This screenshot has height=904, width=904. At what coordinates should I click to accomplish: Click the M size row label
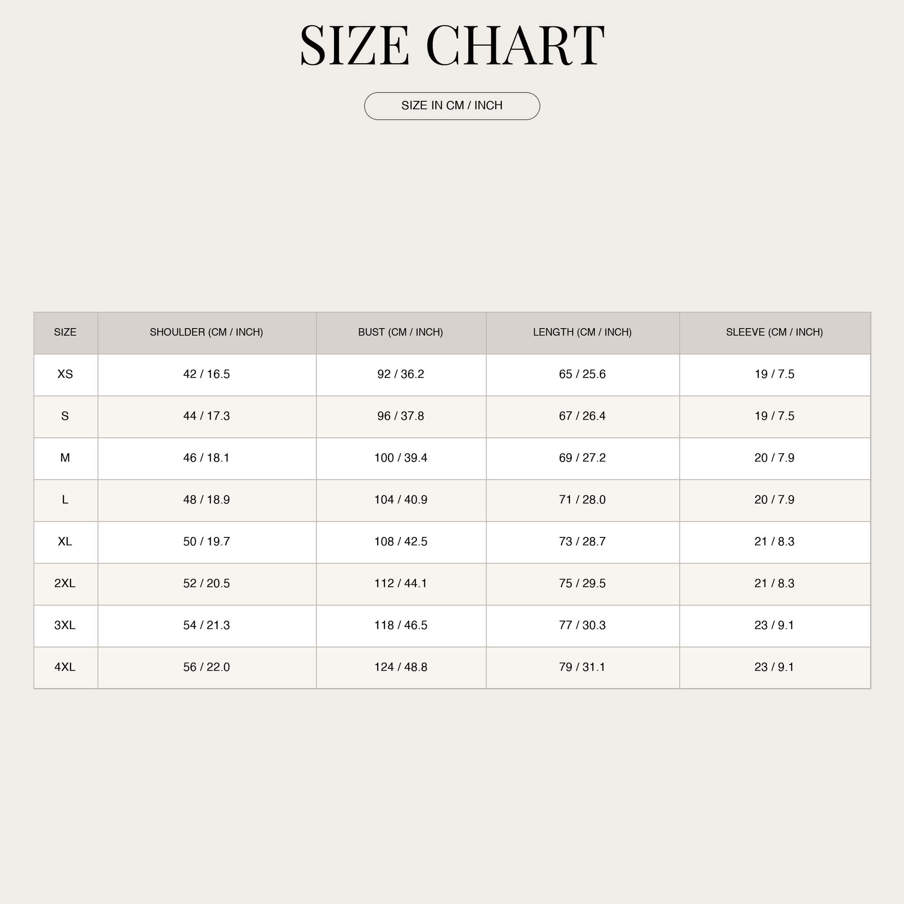pyautogui.click(x=65, y=458)
